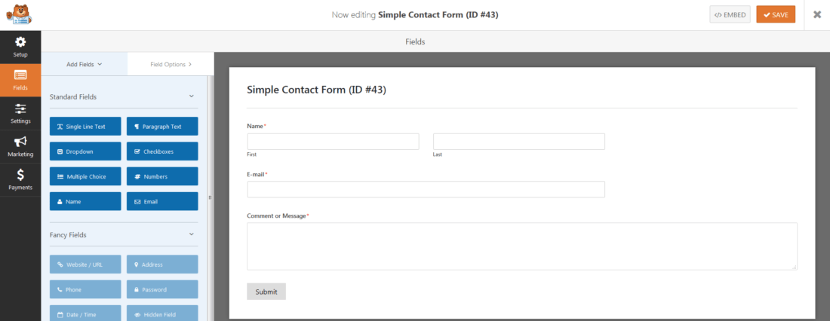Open the Settings sidebar section
This screenshot has height=321, width=830.
click(20, 113)
